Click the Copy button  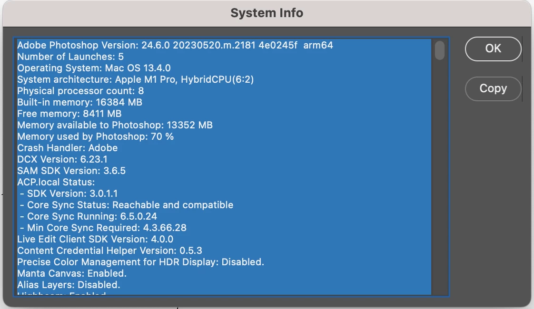493,88
